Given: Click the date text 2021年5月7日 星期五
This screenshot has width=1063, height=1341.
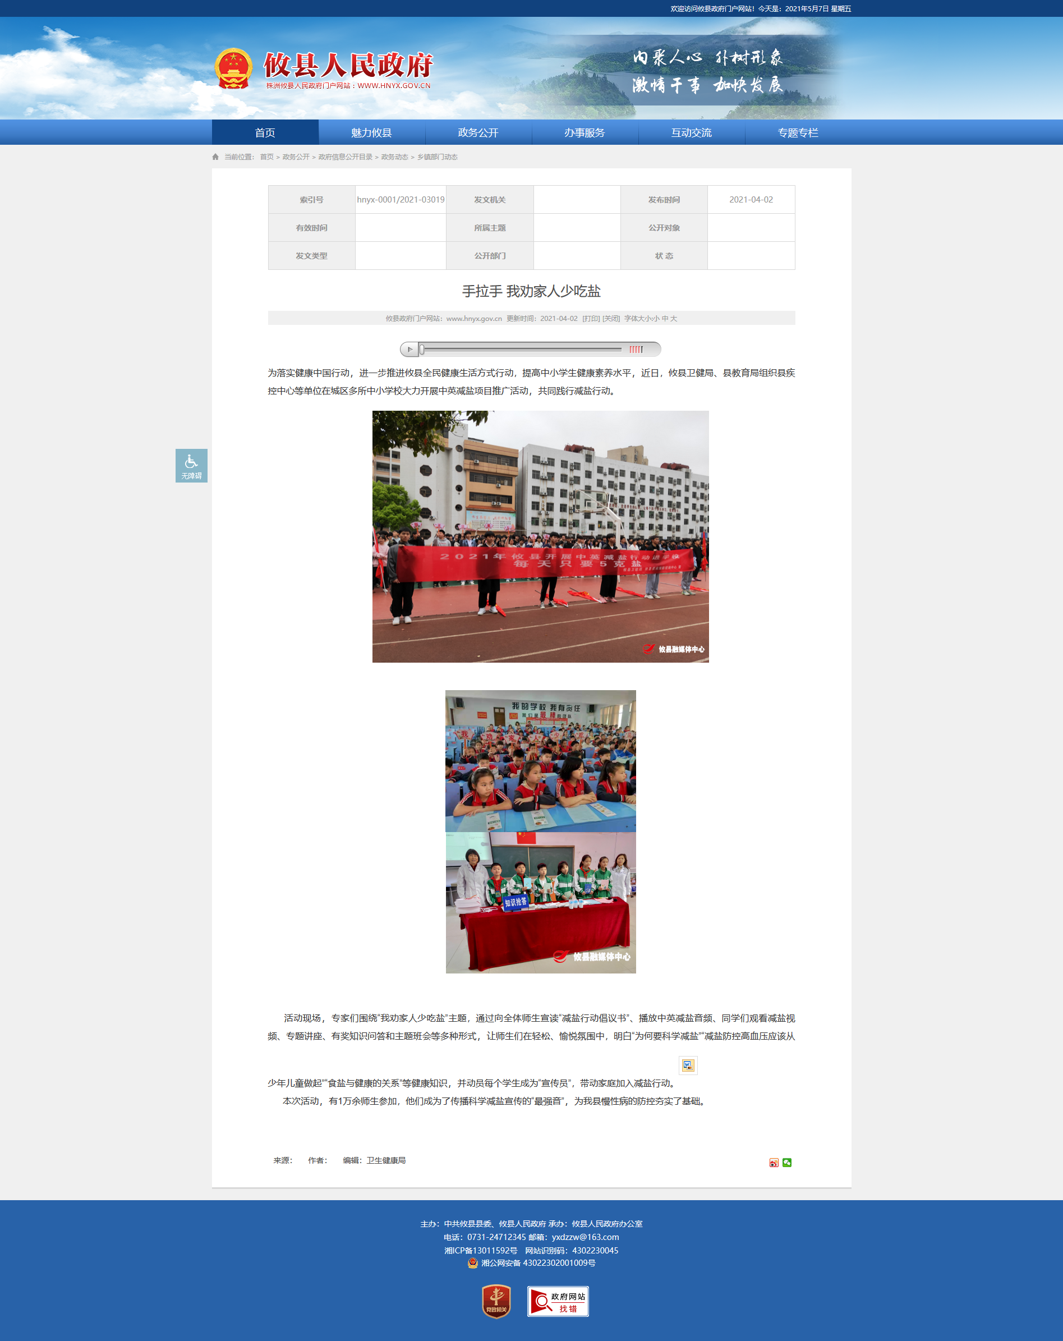Looking at the screenshot, I should coord(818,9).
